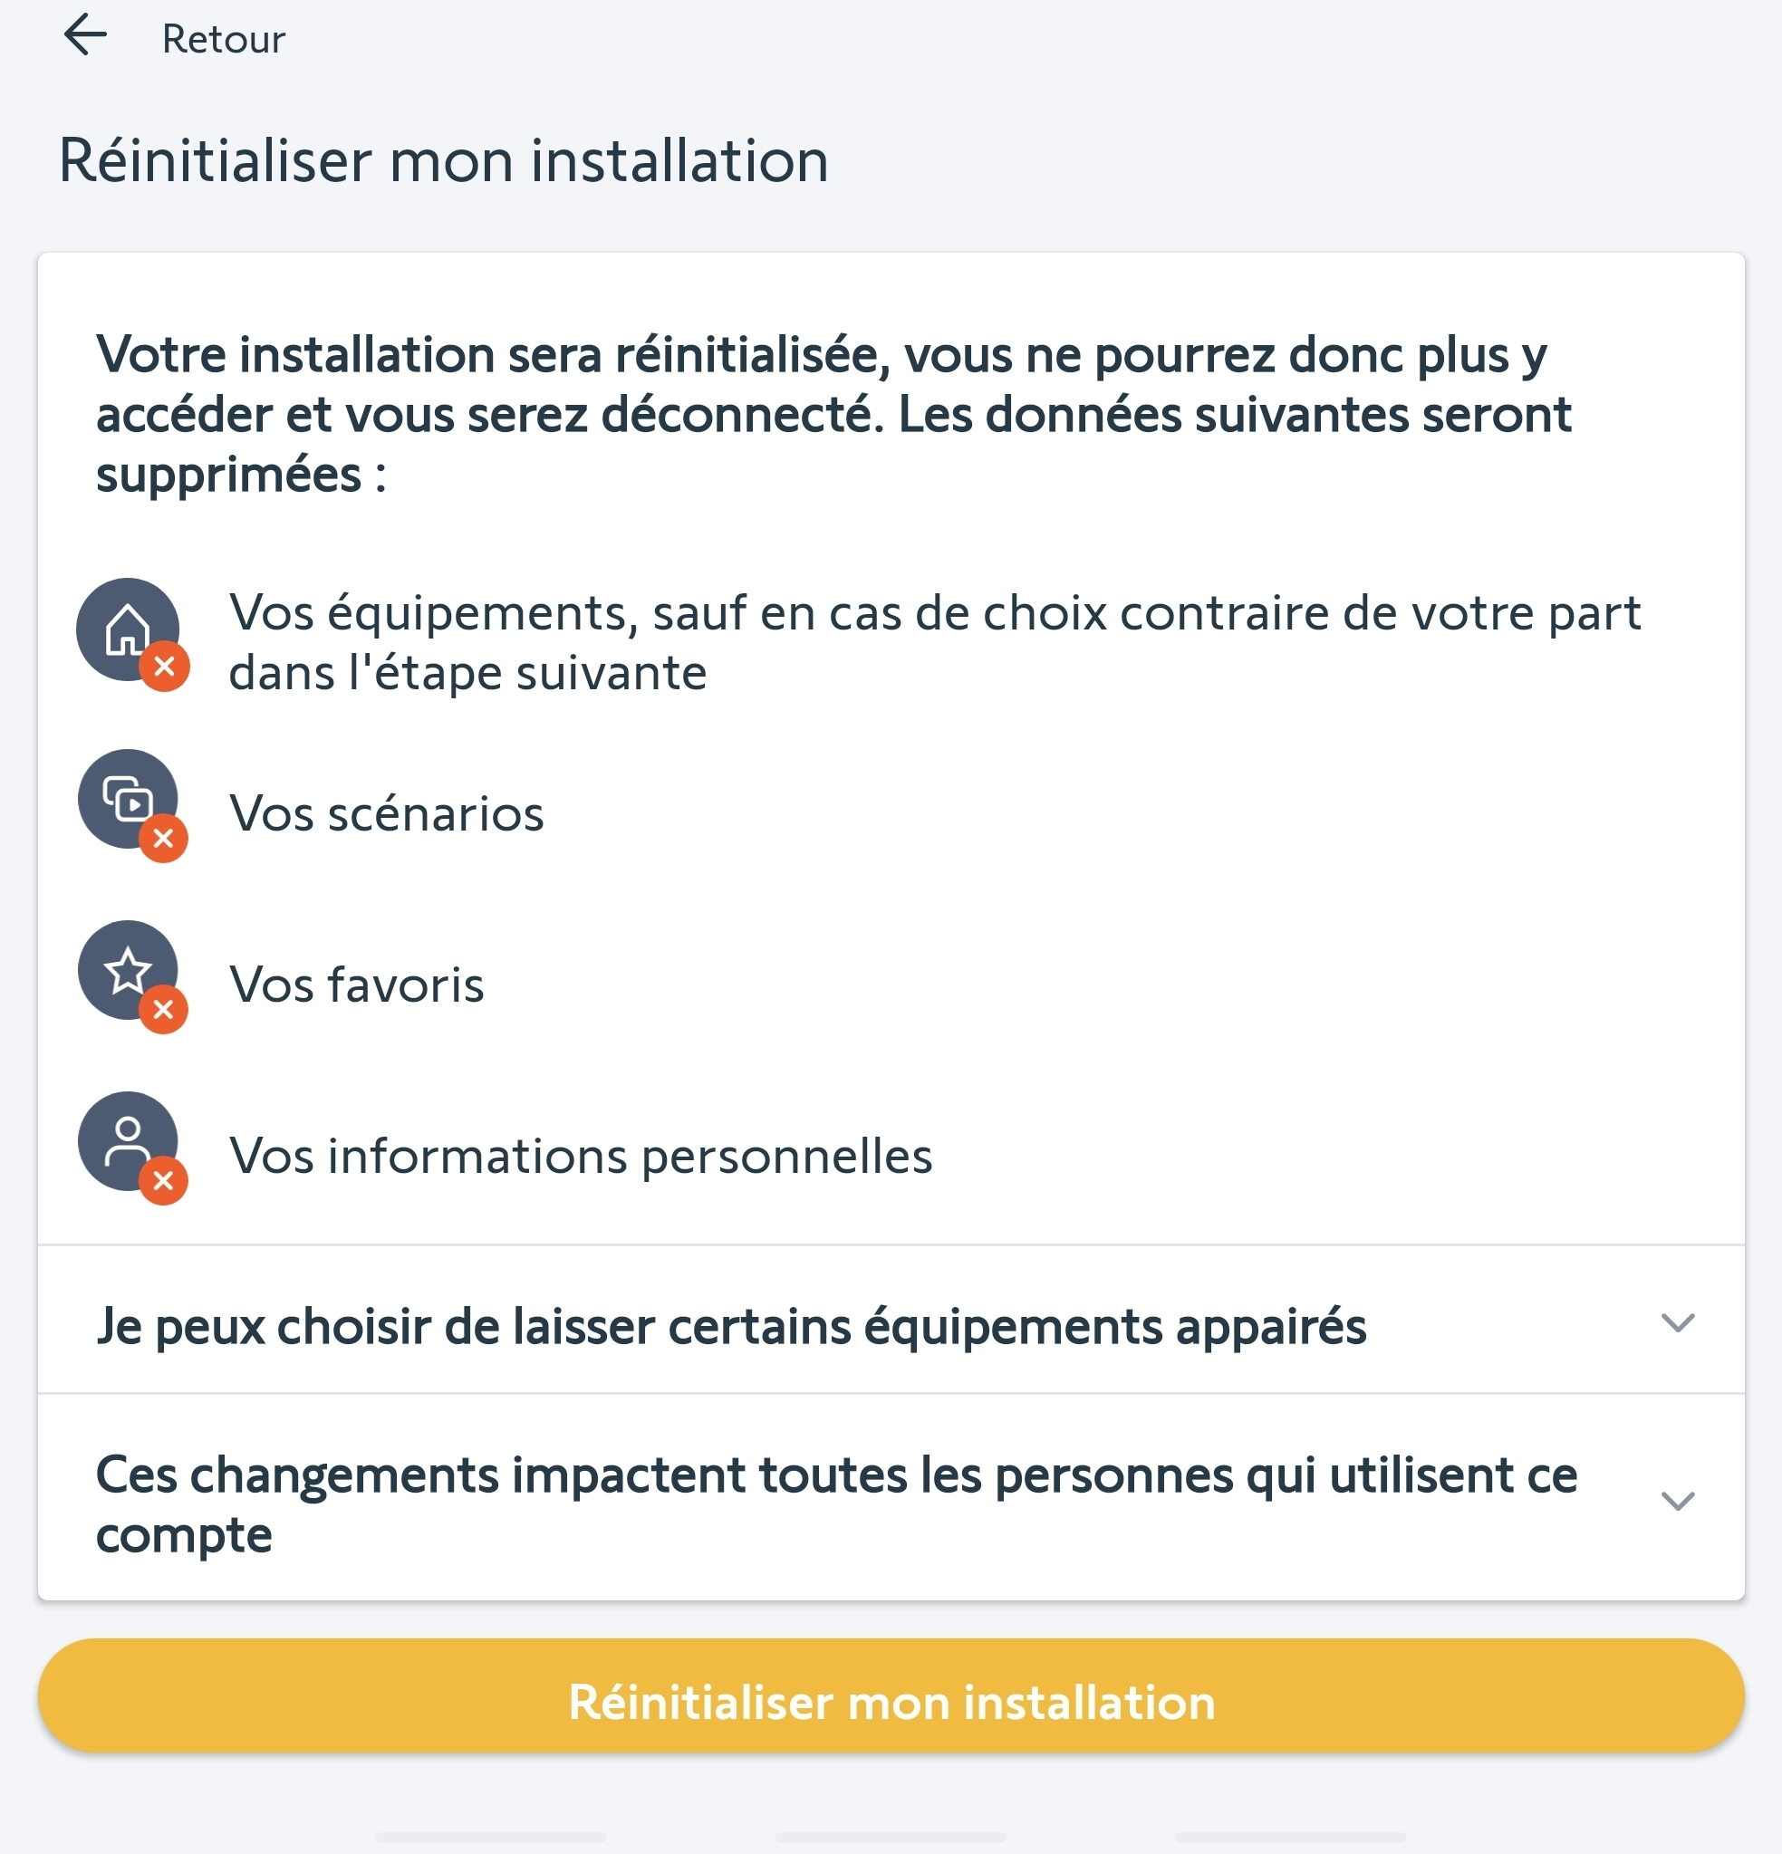Click the person profile icon
Viewport: 1782px width, 1854px height.
click(127, 1141)
